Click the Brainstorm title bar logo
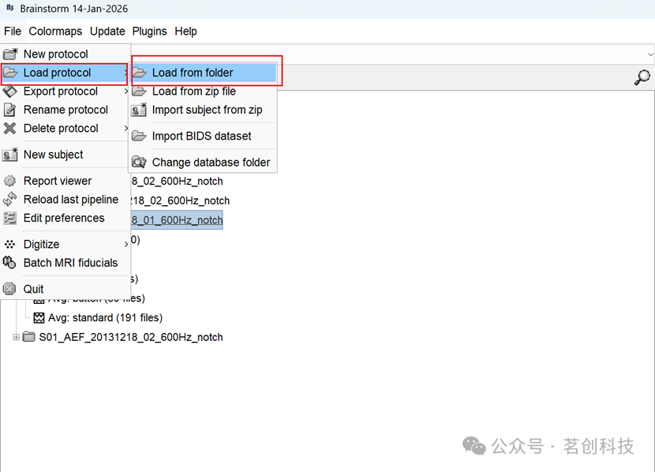This screenshot has width=655, height=472. click(10, 8)
